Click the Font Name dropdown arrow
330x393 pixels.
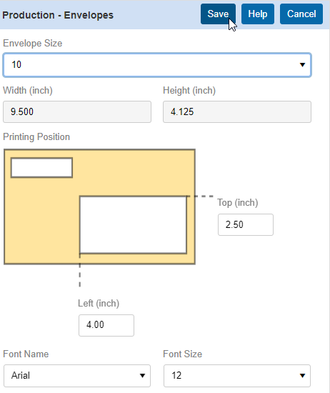(142, 376)
